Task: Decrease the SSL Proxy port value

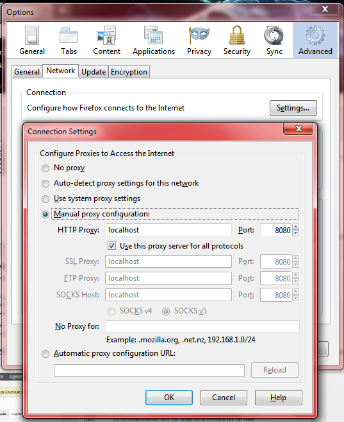Action: (295, 265)
